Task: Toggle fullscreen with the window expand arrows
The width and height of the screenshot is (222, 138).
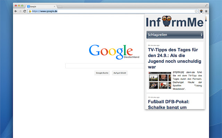Action: [206, 6]
